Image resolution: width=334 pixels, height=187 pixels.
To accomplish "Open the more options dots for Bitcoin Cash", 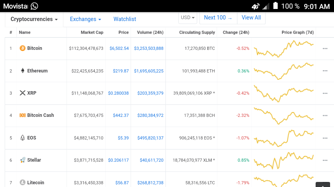I will [x=325, y=116].
